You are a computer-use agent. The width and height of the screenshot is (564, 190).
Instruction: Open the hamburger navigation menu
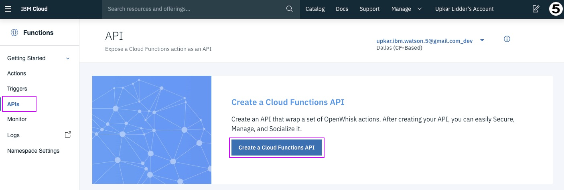point(8,9)
